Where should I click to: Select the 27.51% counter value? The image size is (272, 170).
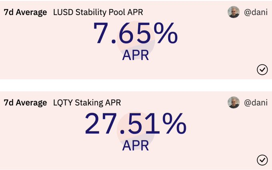tap(135, 124)
